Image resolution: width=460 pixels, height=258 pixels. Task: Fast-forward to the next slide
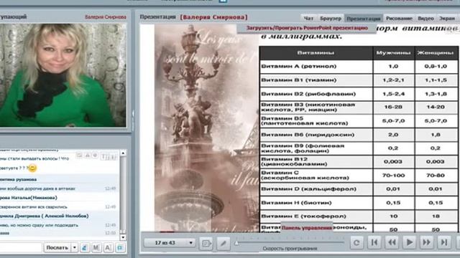(x=426, y=242)
